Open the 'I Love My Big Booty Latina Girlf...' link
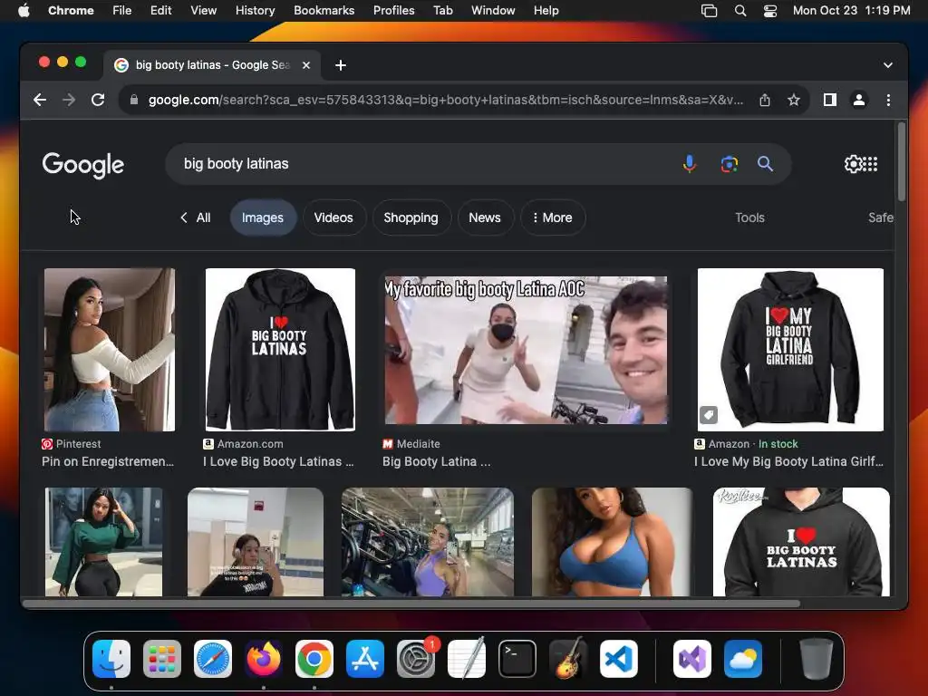The height and width of the screenshot is (696, 928). pos(789,461)
